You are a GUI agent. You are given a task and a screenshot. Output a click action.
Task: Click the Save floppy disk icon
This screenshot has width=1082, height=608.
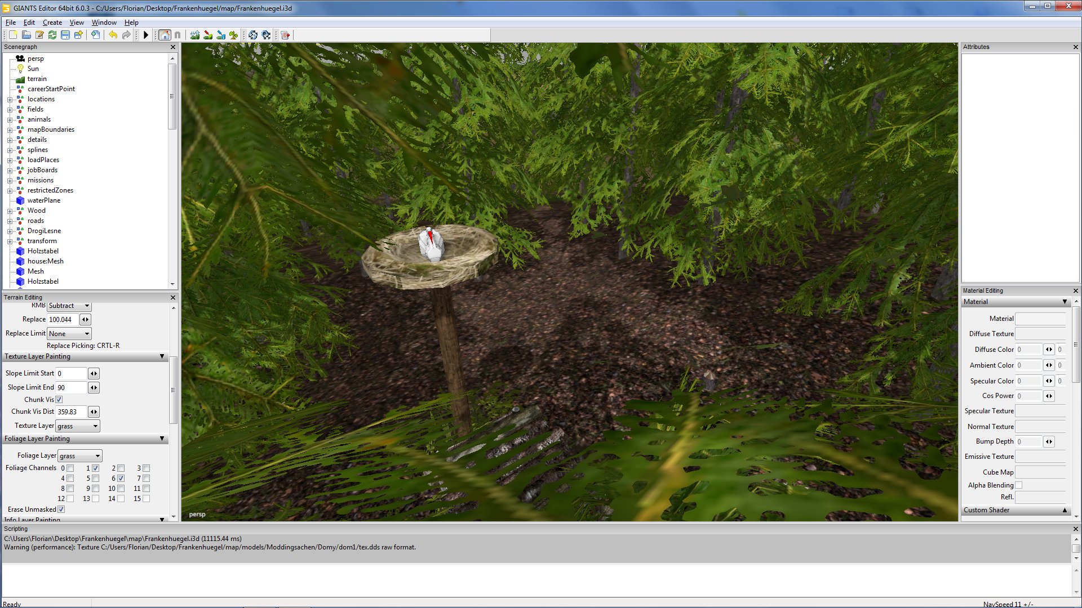[x=65, y=35]
